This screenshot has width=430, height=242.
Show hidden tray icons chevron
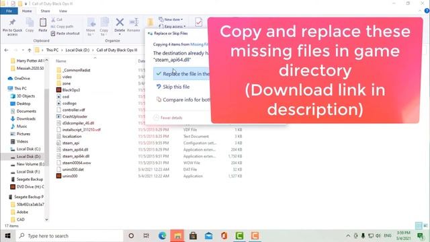pyautogui.click(x=348, y=236)
